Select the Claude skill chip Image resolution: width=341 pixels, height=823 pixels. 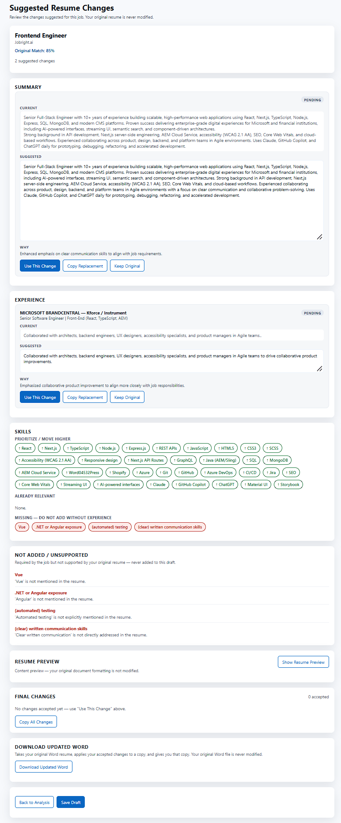[158, 484]
